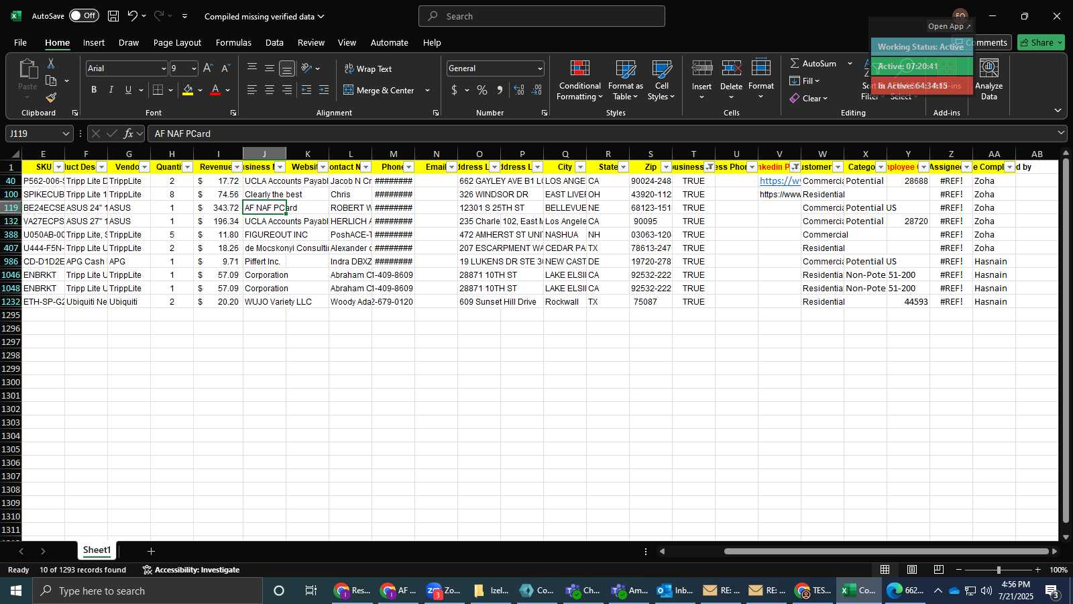Viewport: 1073px width, 604px height.
Task: Click the Center horizontal alignment icon
Action: click(x=270, y=90)
